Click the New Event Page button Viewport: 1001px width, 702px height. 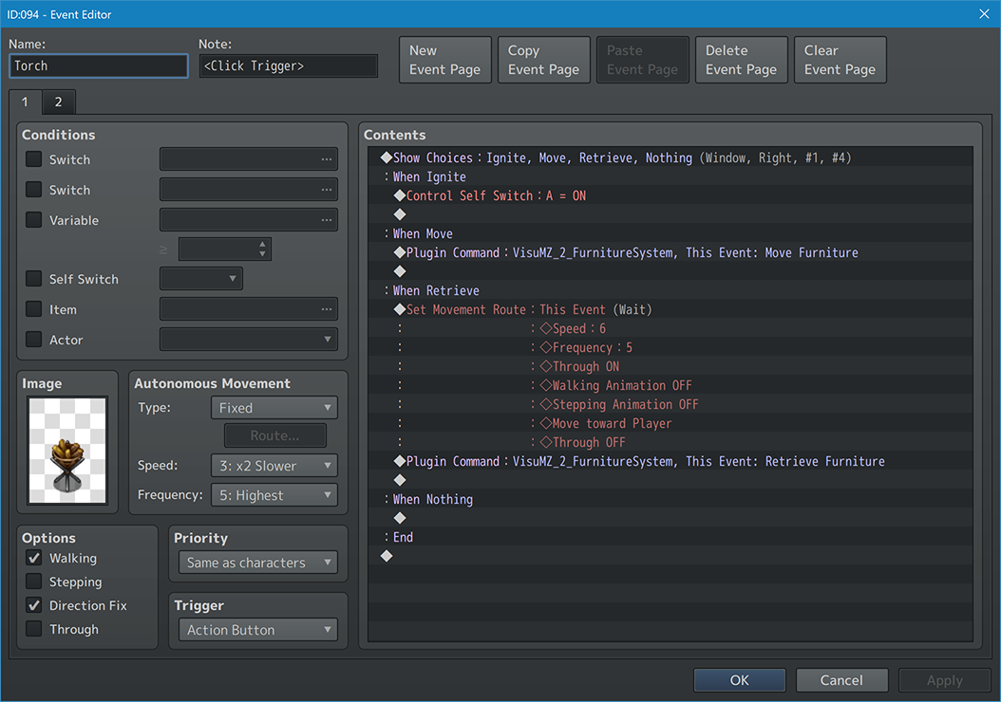pos(444,60)
